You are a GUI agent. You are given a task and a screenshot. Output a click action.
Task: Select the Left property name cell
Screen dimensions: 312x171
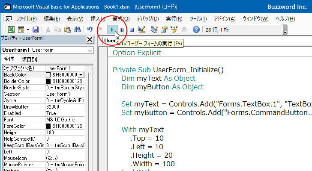click(x=24, y=152)
